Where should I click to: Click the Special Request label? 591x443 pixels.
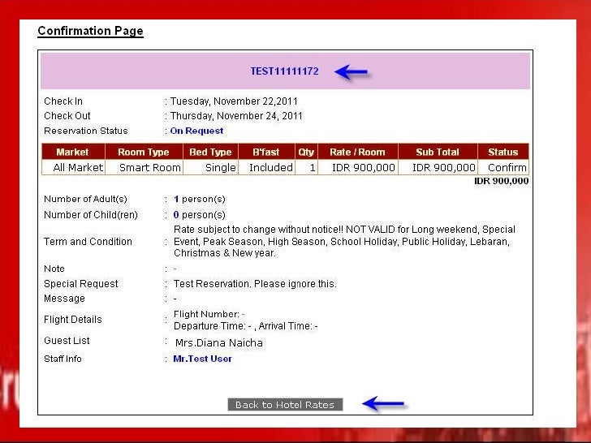(80, 284)
